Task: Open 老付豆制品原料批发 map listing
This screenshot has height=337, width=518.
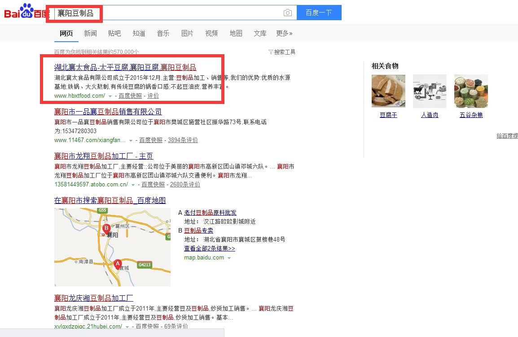Action: click(210, 213)
